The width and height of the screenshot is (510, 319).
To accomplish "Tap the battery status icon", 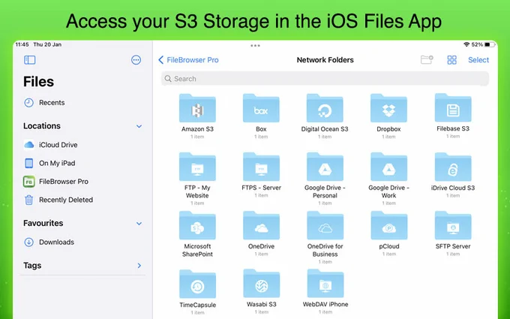I will (x=490, y=44).
